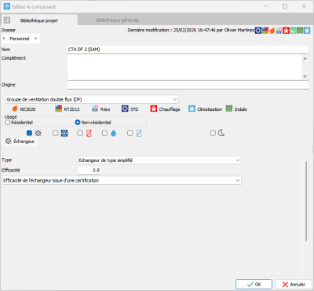
Task: Uncheck the checked exchanger checkbox
Action: pos(29,133)
